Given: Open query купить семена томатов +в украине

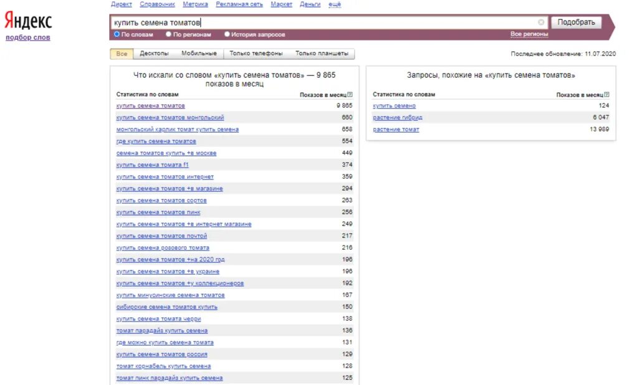Looking at the screenshot, I should click(168, 271).
